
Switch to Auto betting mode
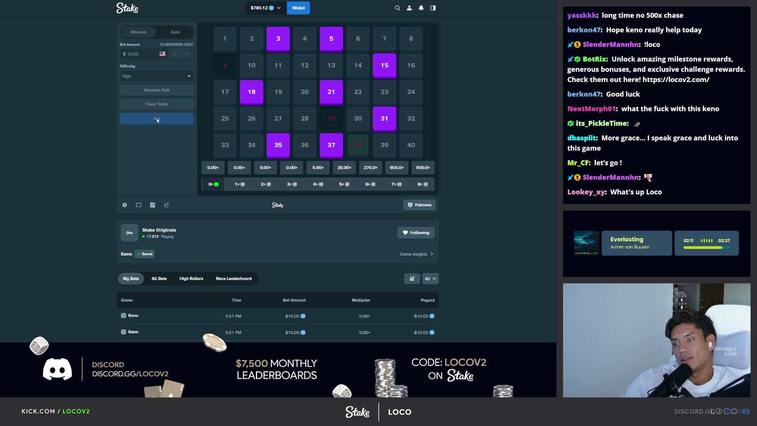tap(175, 32)
